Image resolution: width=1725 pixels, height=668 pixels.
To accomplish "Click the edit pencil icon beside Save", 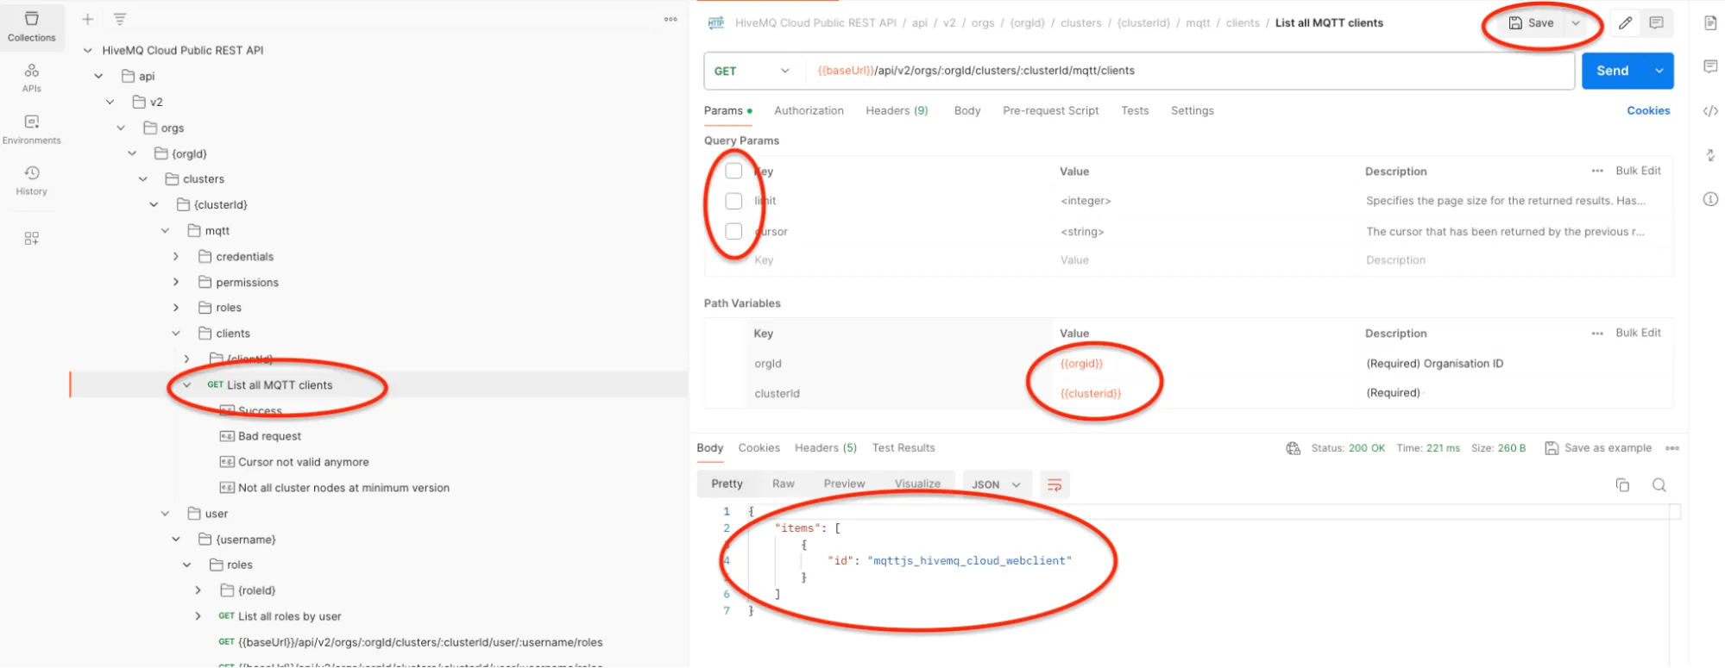I will (1625, 23).
